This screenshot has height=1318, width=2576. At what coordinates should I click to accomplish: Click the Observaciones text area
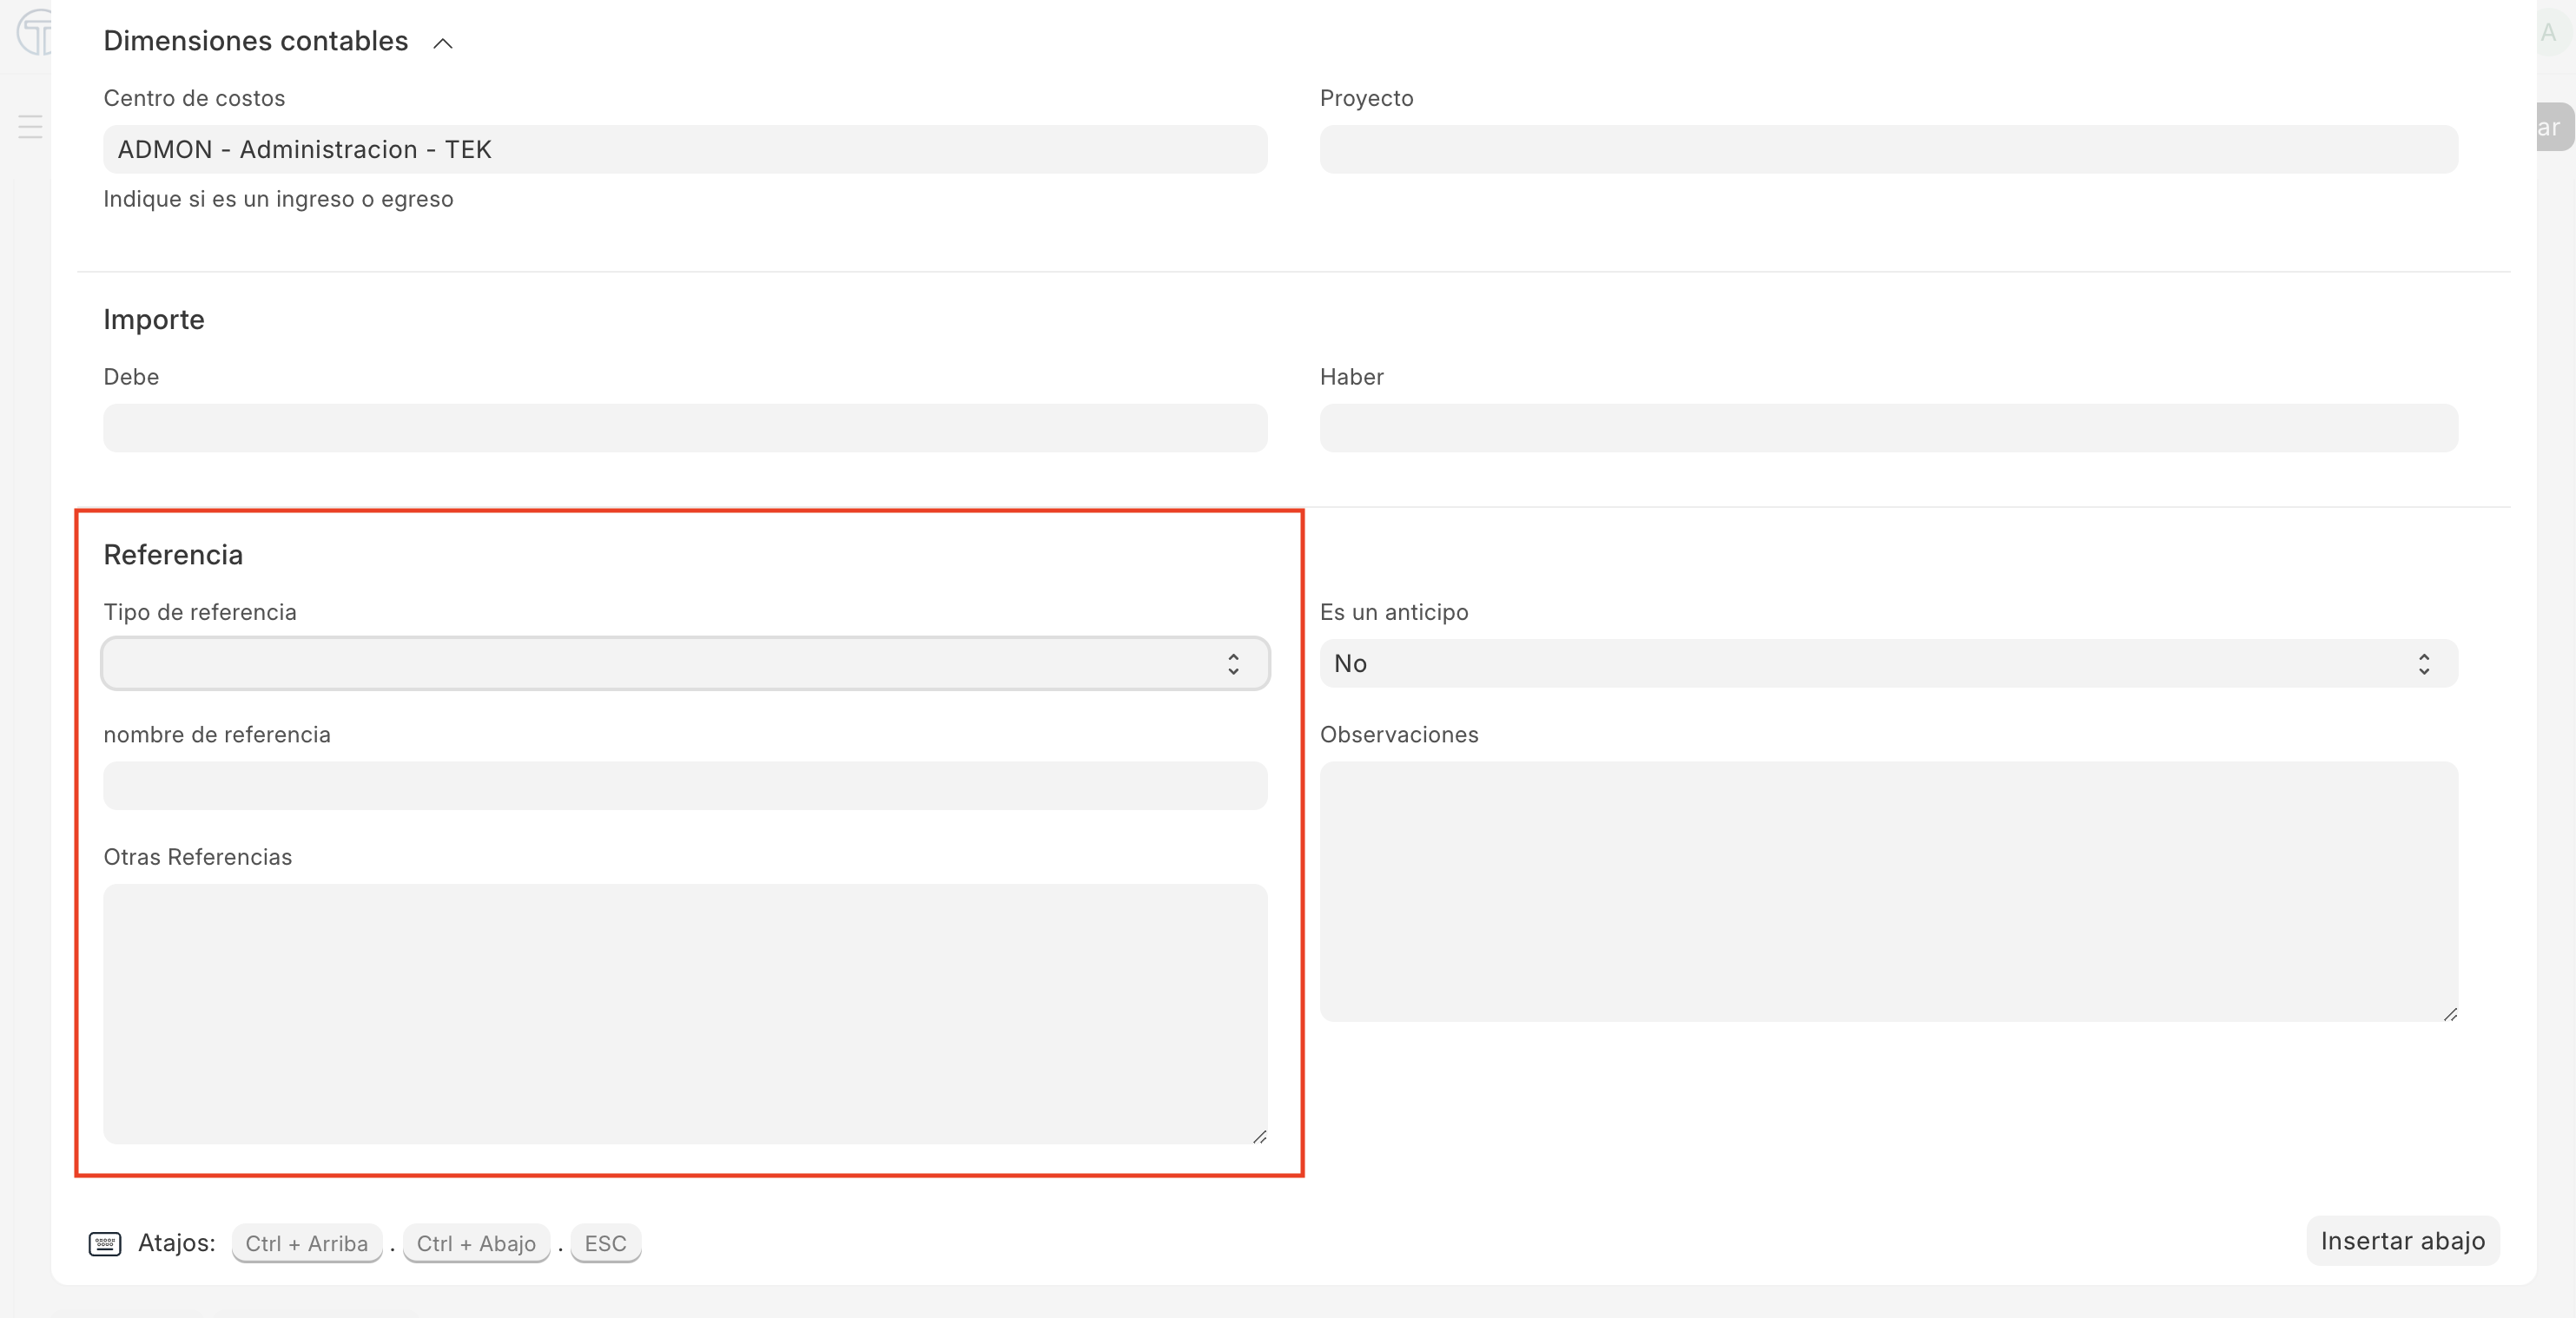(1888, 891)
